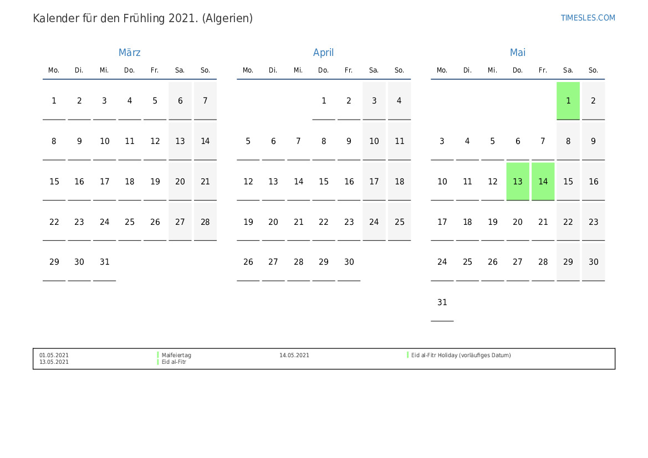Select the April month heading
The width and height of the screenshot is (648, 458).
tap(323, 53)
